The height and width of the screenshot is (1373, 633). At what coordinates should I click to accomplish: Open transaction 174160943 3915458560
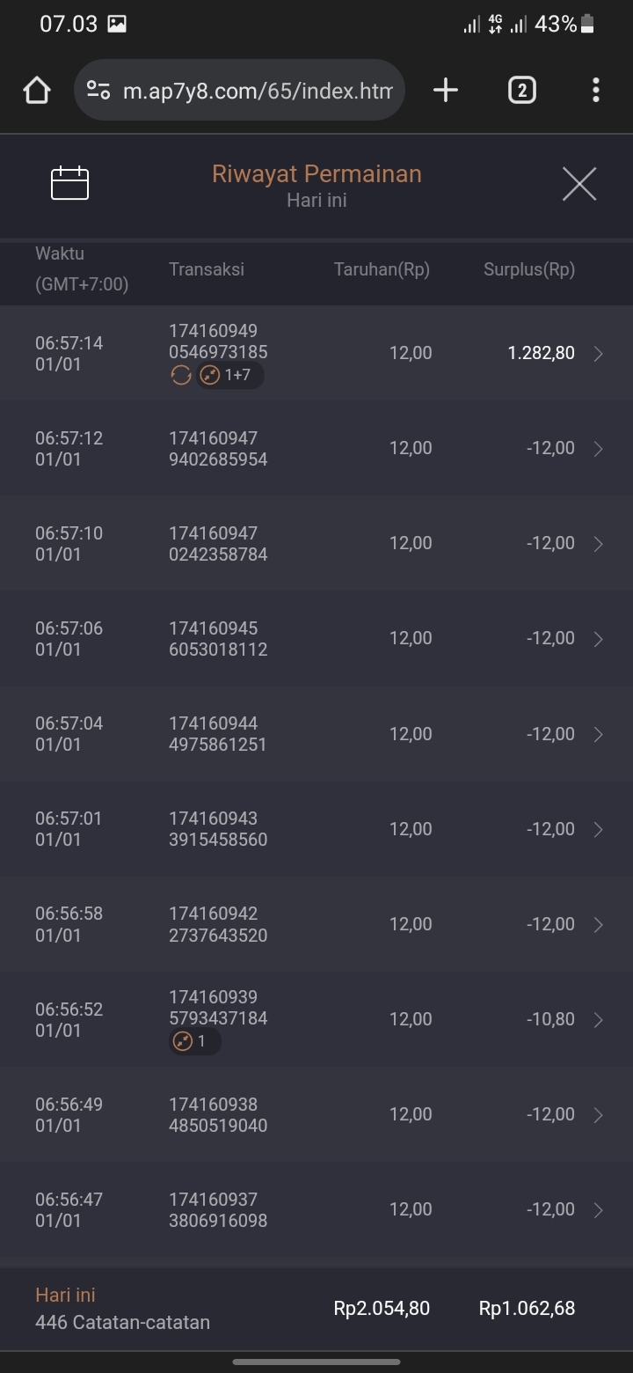click(218, 829)
